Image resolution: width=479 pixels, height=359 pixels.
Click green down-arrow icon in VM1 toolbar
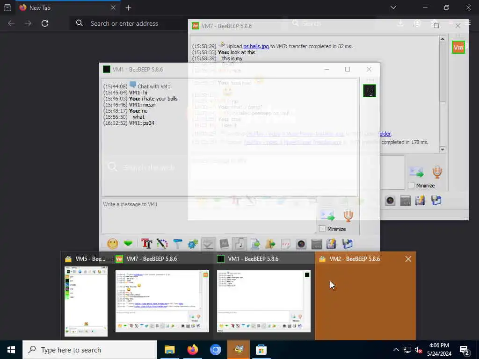[128, 244]
